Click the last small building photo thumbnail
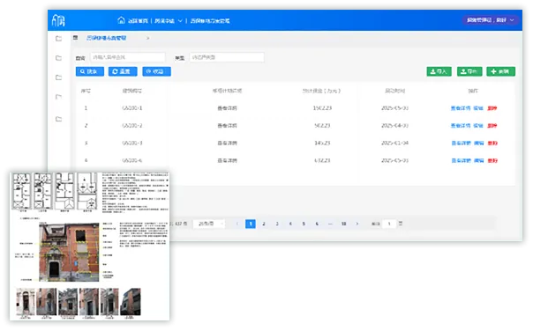 131,302
